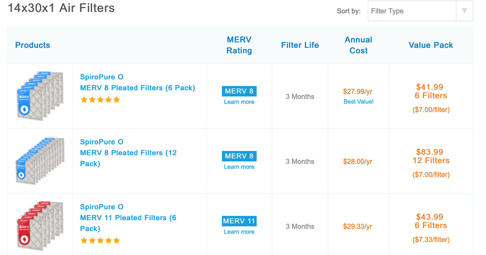Select $83.99 12 Filters value pack

431,156
